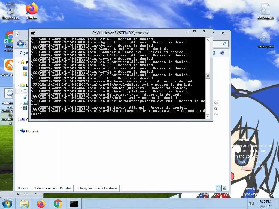Click the InkObj.dll.mui output line
This screenshot has width=279, height=209.
[109, 107]
